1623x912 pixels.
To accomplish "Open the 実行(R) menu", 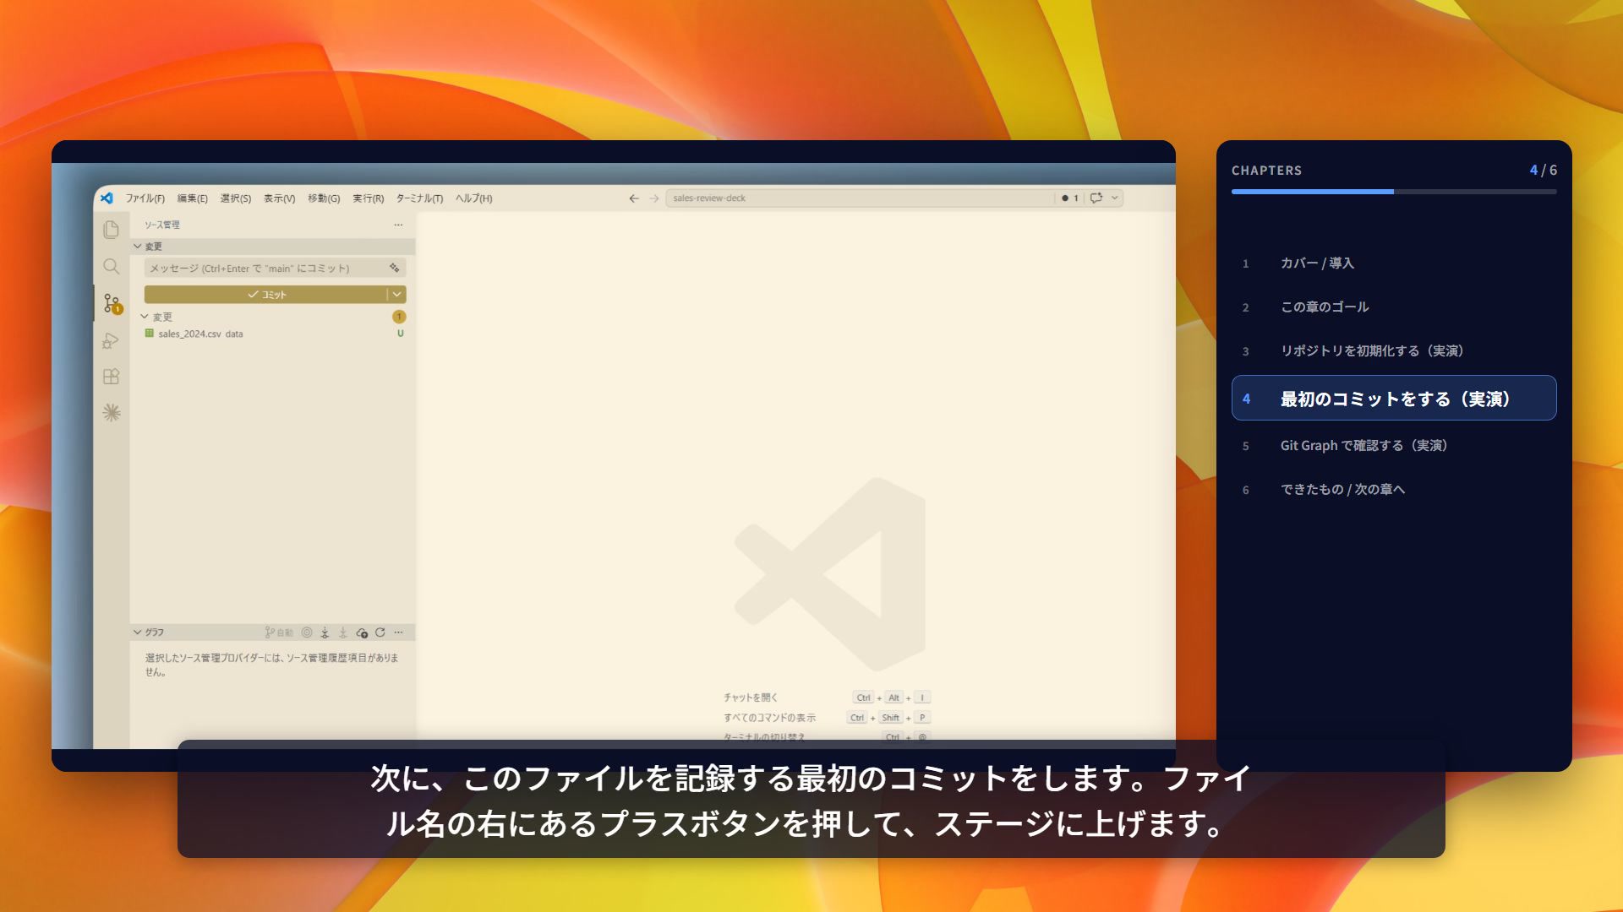I will [x=368, y=198].
